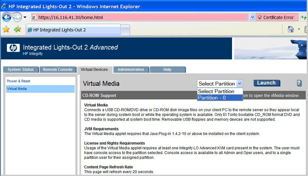The height and width of the screenshot is (176, 308).
Task: Open the Administration tab
Action: (x=131, y=70)
